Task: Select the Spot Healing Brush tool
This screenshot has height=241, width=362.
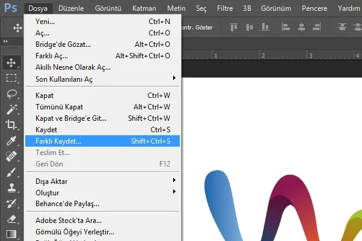Action: 11,156
